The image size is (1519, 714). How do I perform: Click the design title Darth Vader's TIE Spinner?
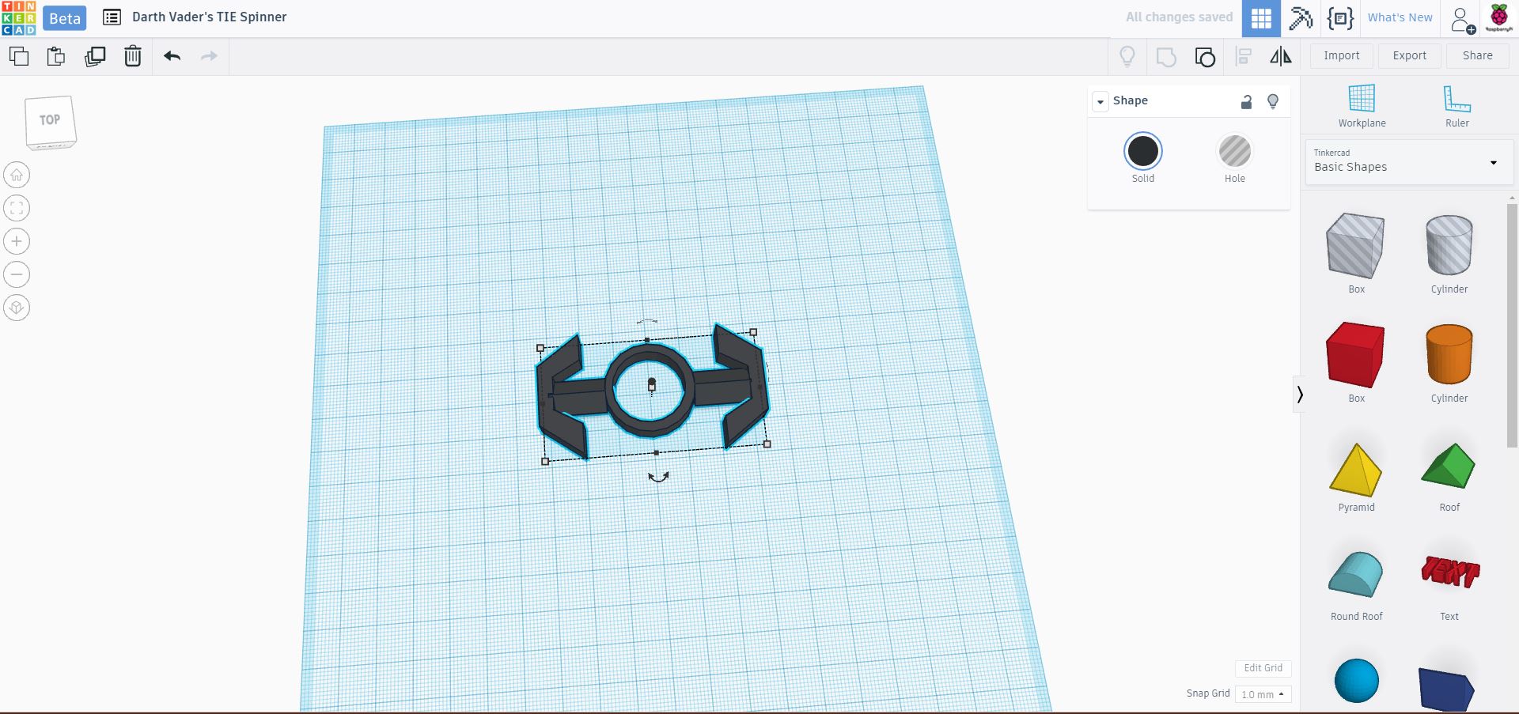pyautogui.click(x=209, y=17)
